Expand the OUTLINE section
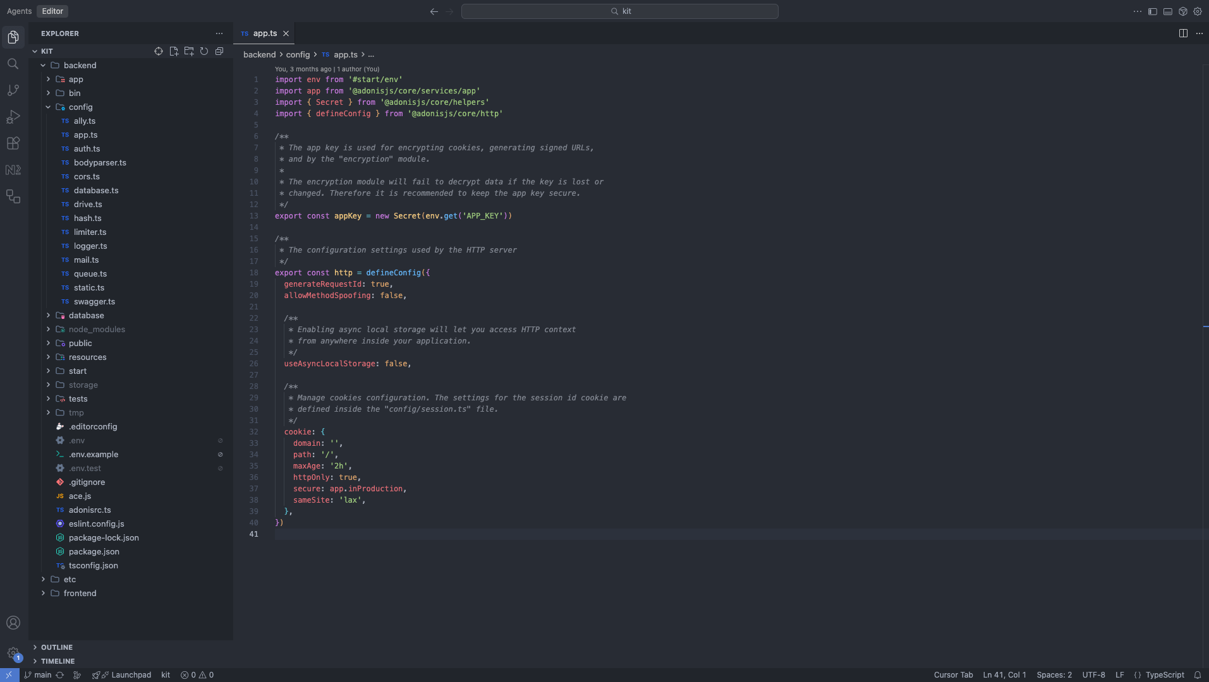Viewport: 1209px width, 682px height. coord(57,647)
